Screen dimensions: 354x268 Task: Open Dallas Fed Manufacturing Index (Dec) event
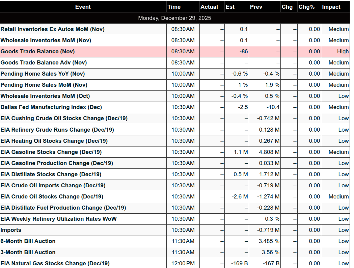(51, 107)
